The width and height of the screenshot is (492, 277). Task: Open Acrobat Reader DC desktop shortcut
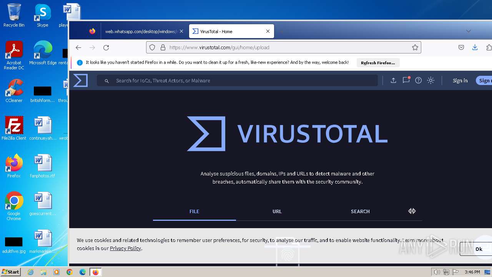pos(14,55)
